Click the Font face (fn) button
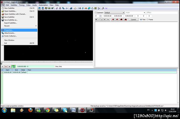 (108, 20)
